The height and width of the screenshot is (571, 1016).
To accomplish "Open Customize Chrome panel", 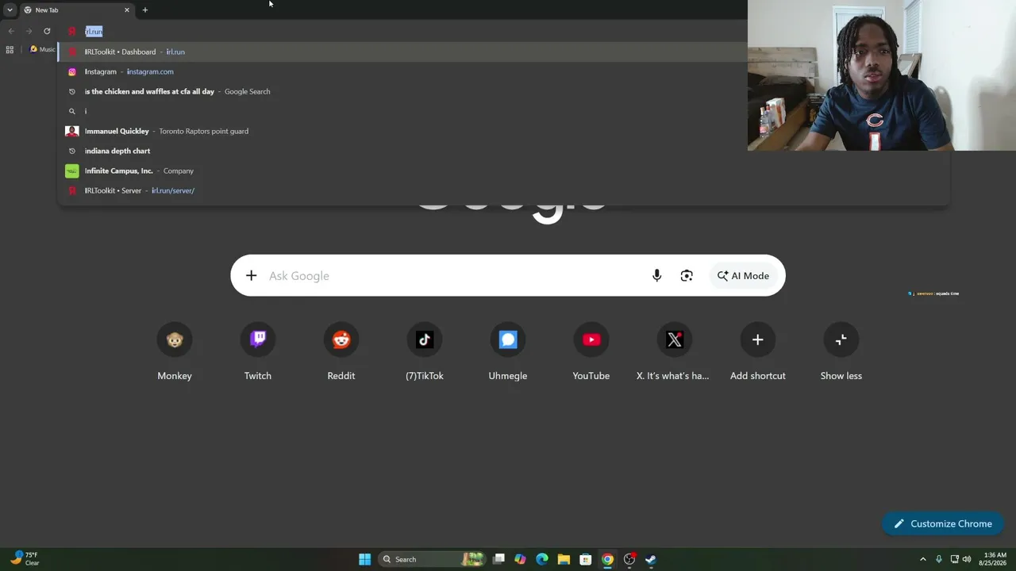I will coord(942,523).
